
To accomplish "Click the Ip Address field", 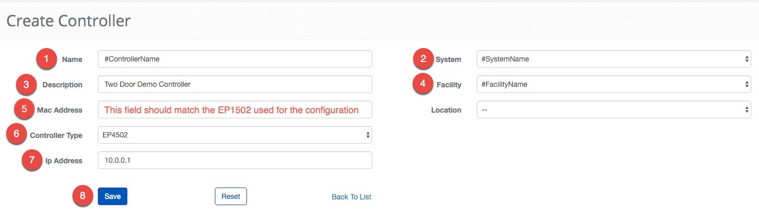I will [235, 160].
